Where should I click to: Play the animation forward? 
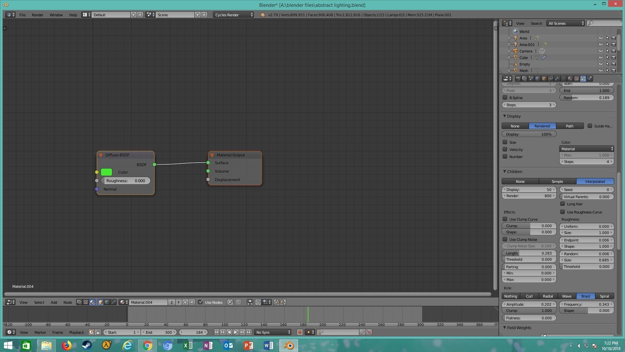(x=236, y=332)
